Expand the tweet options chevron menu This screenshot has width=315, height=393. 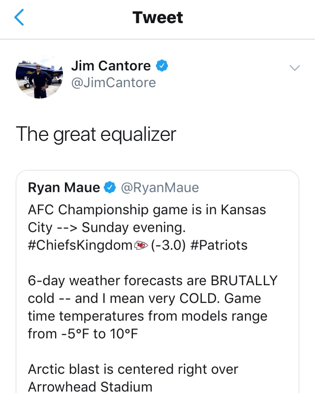(294, 68)
